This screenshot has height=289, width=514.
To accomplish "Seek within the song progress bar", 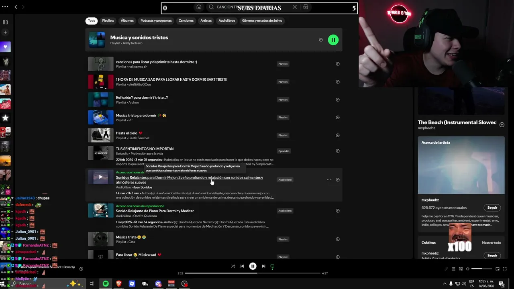I will tap(253, 273).
